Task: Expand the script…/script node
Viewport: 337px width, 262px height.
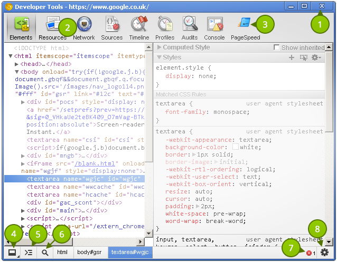Action: (x=23, y=218)
